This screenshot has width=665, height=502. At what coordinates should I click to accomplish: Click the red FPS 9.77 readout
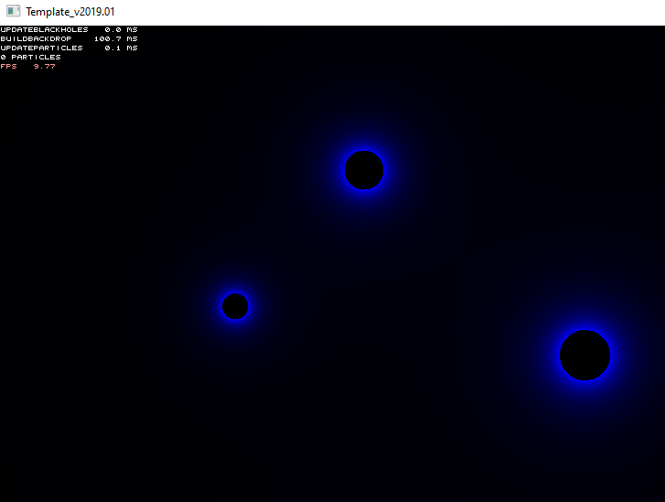coord(28,67)
